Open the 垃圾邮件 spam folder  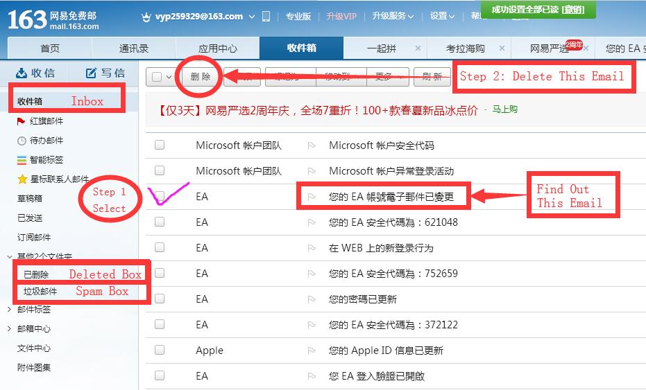pyautogui.click(x=40, y=292)
